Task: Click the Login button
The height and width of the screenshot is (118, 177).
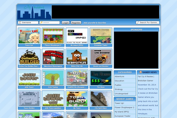Action: click(x=65, y=23)
